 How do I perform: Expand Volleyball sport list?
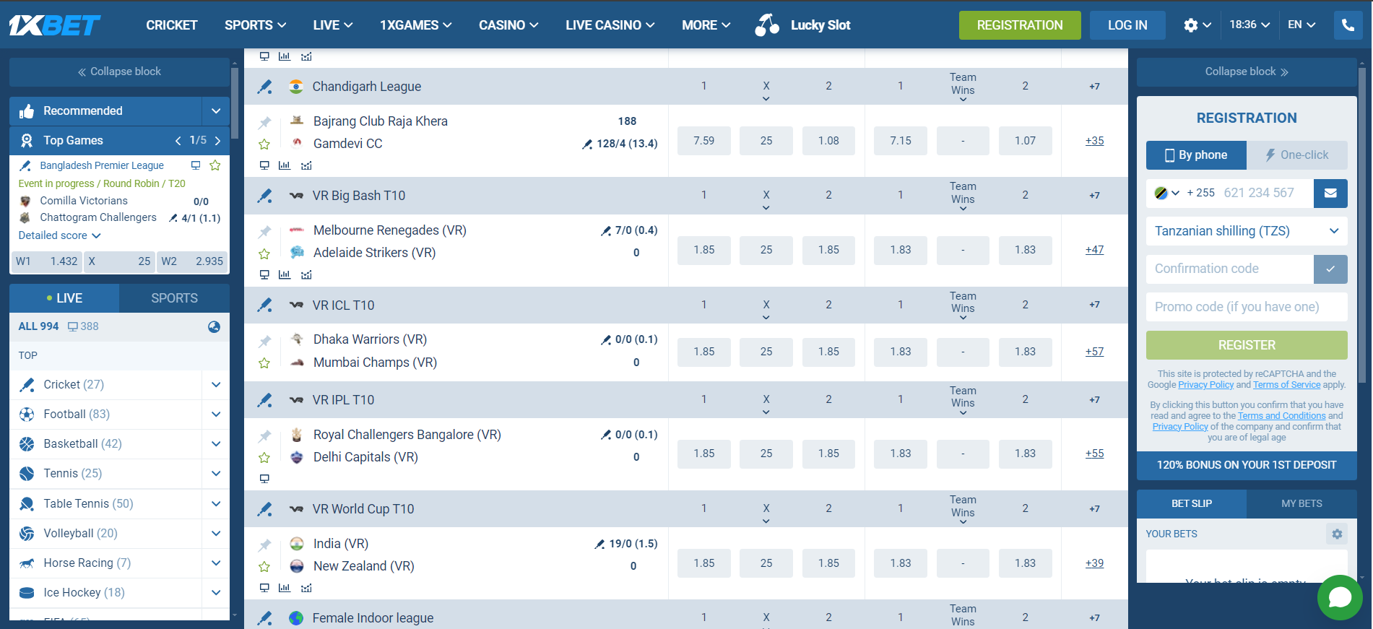click(216, 534)
